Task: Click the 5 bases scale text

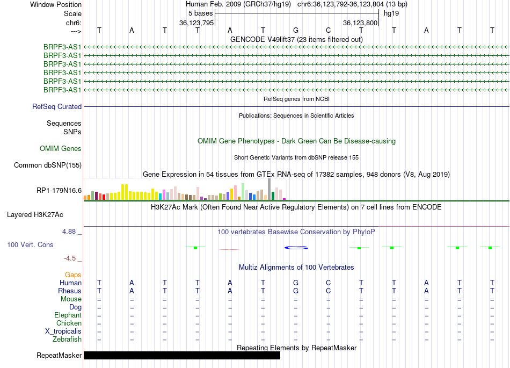Action: [x=200, y=13]
